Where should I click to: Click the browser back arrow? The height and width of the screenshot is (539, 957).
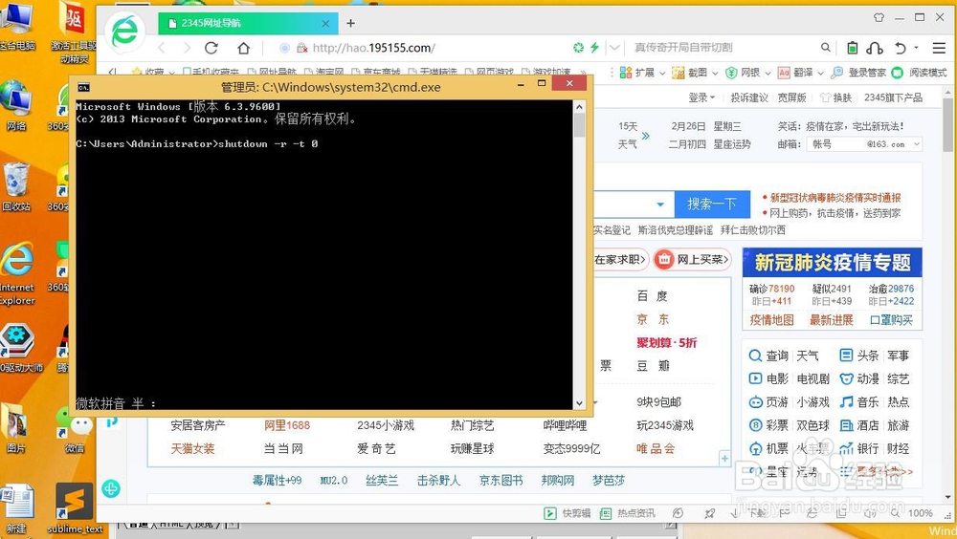pyautogui.click(x=162, y=48)
